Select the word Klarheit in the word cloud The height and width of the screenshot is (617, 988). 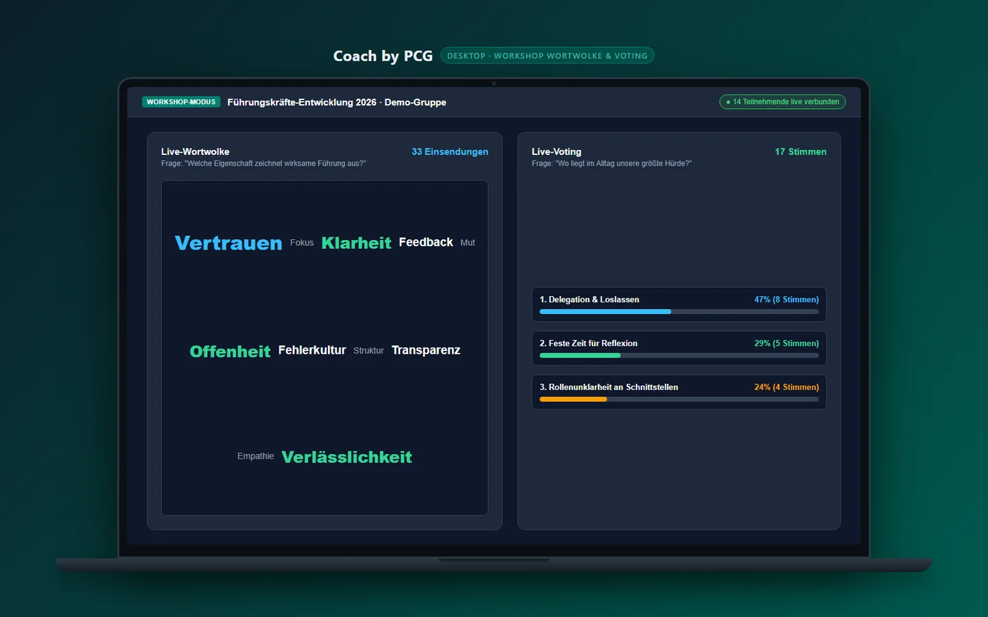click(x=356, y=243)
